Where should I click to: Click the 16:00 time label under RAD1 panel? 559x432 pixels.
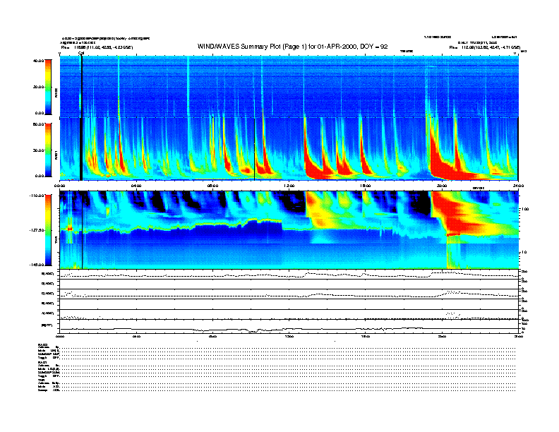(366, 186)
